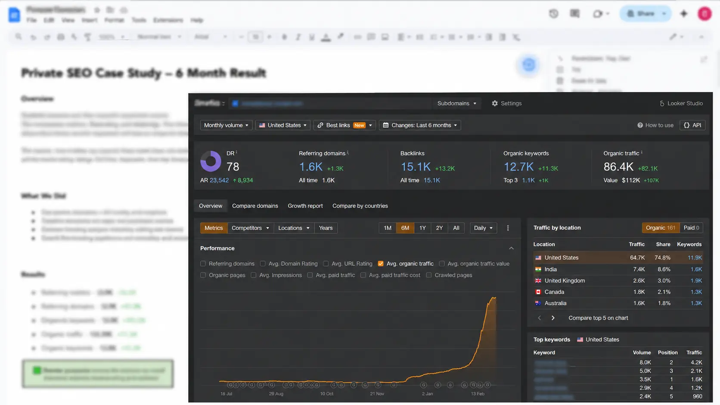This screenshot has width=720, height=405.
Task: Open the search magnifier in Docs toolbar
Action: (x=19, y=37)
